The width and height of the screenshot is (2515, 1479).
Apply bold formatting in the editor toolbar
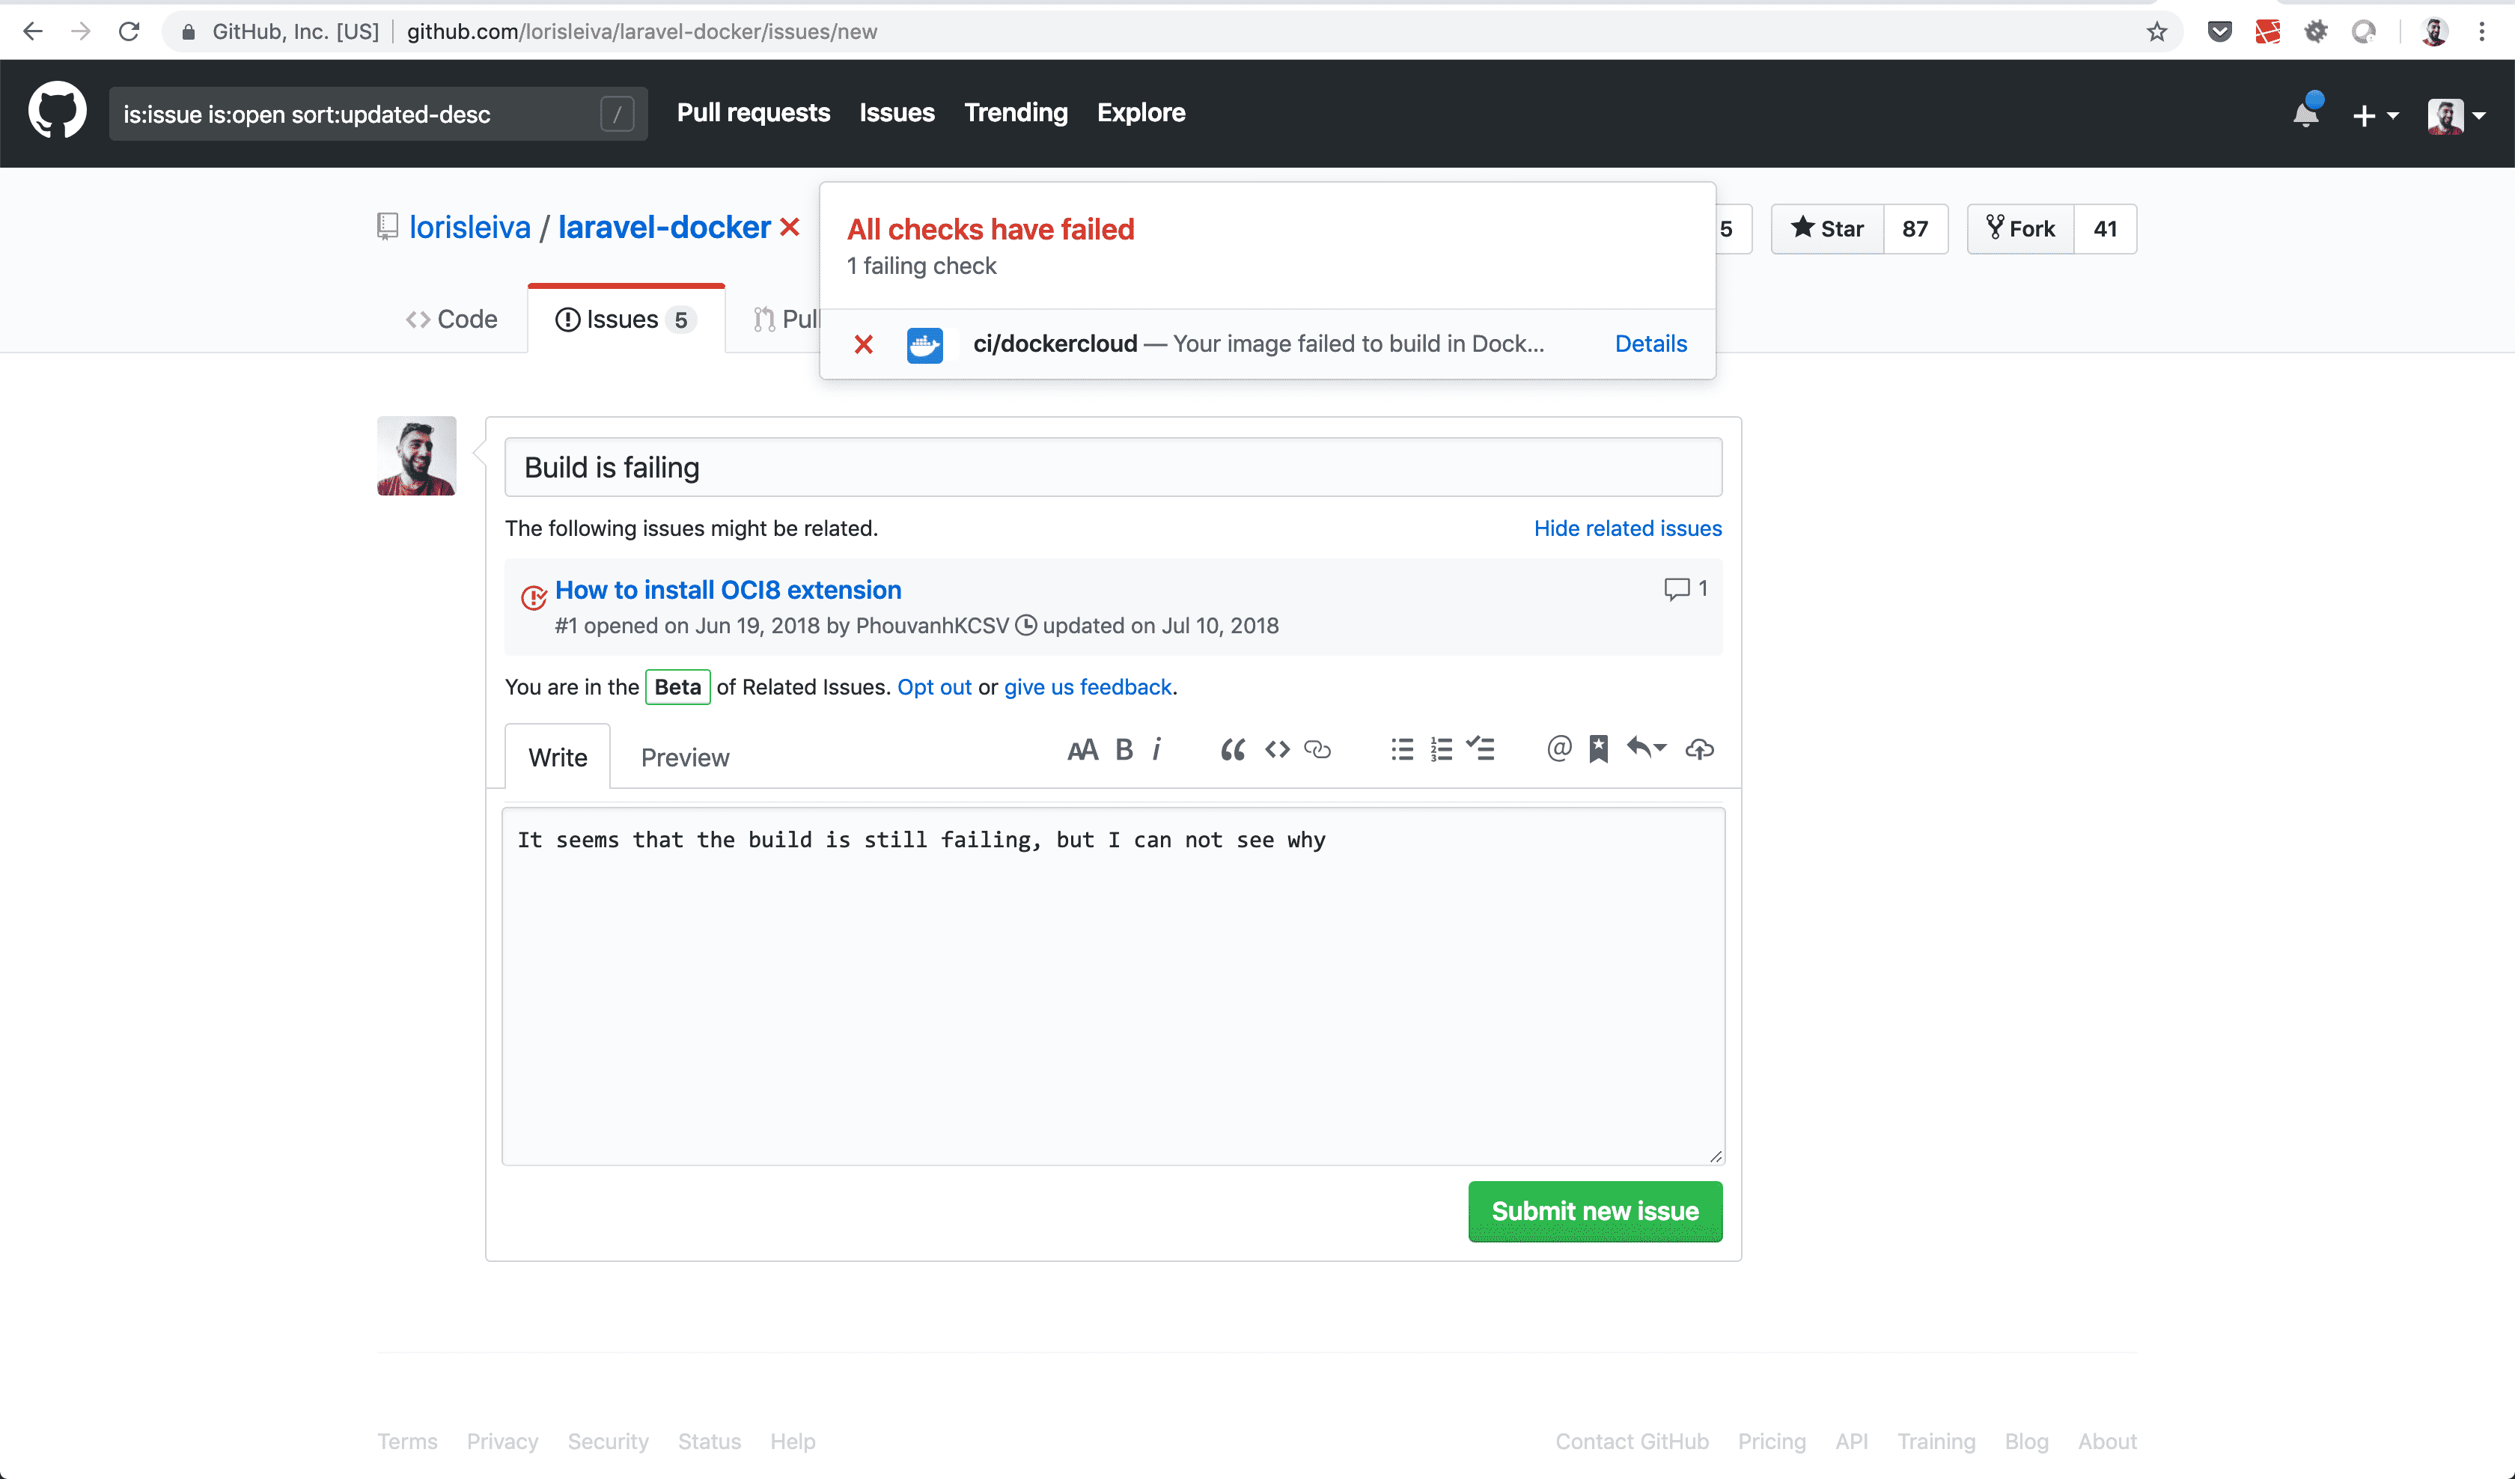pos(1124,749)
